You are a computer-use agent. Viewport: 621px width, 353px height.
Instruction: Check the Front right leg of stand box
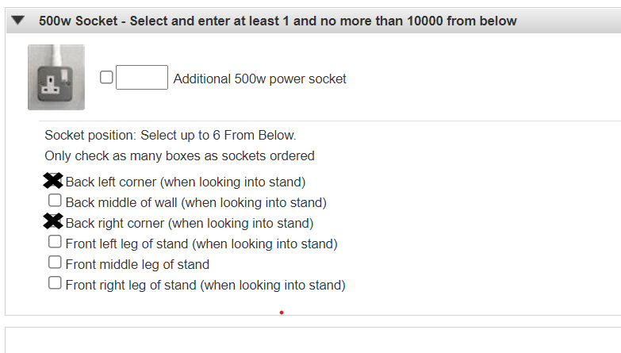click(x=55, y=283)
